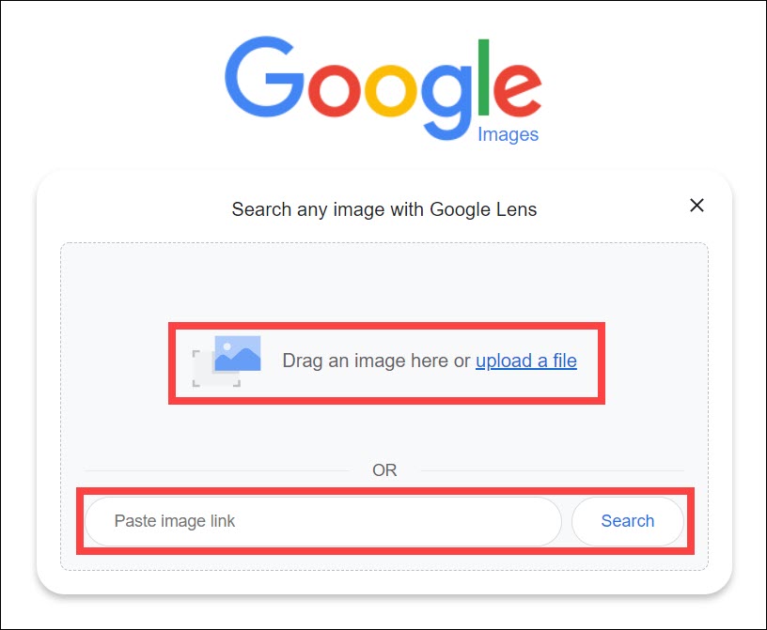Click the final red e in the Google logo

click(517, 89)
